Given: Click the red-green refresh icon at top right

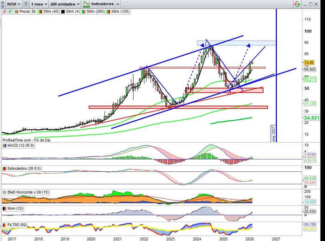Looking at the screenshot, I should (296, 4).
